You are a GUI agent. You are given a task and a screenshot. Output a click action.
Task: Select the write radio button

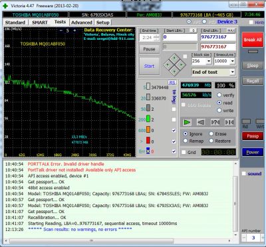219,110
